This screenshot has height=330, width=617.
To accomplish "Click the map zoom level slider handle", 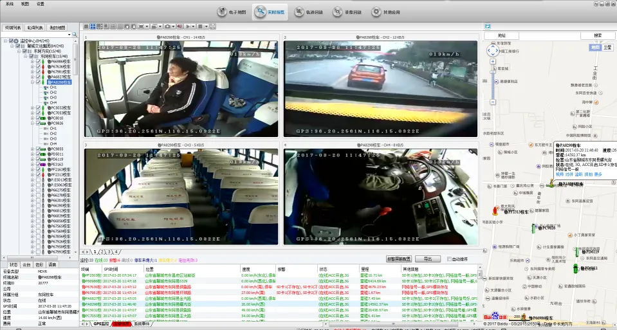I will 493,72.
